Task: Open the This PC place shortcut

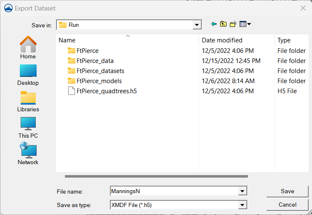Action: coord(28,128)
